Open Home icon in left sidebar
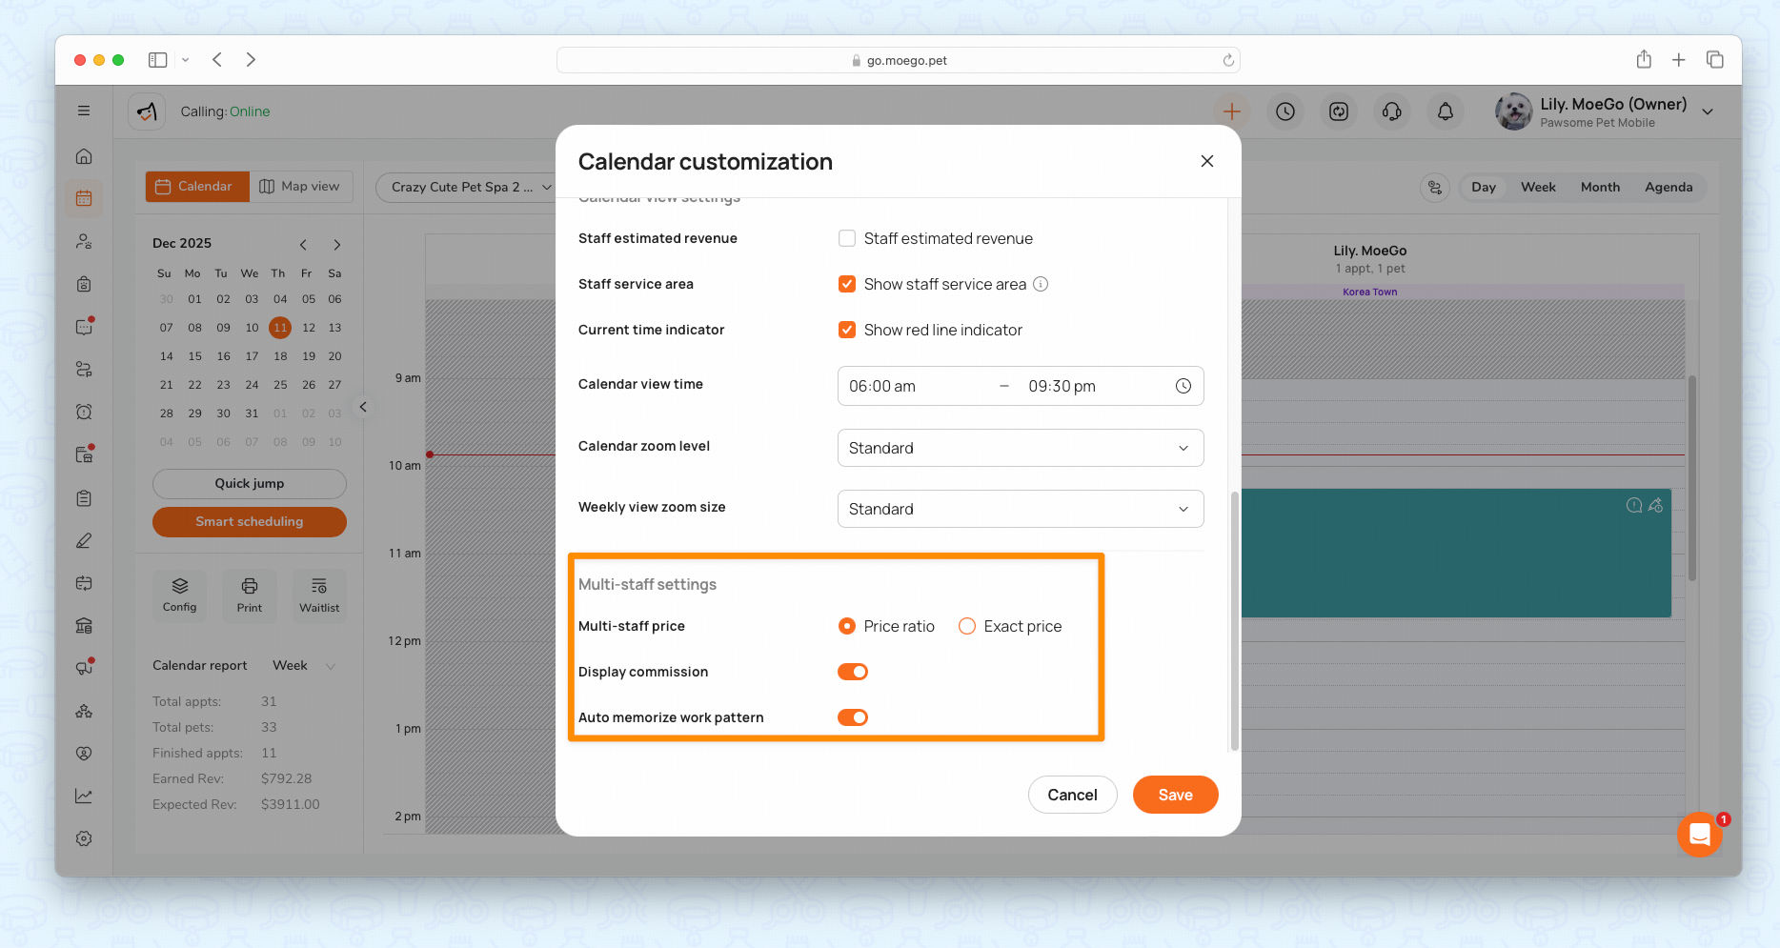 [x=84, y=156]
